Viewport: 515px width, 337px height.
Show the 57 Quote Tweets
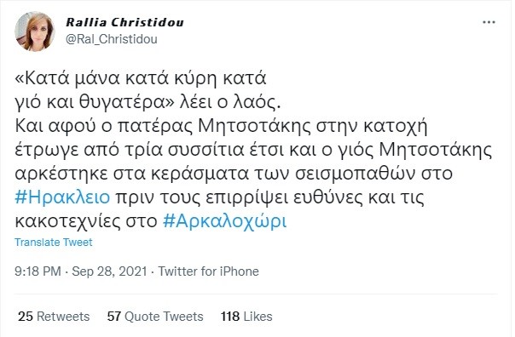[x=155, y=317]
